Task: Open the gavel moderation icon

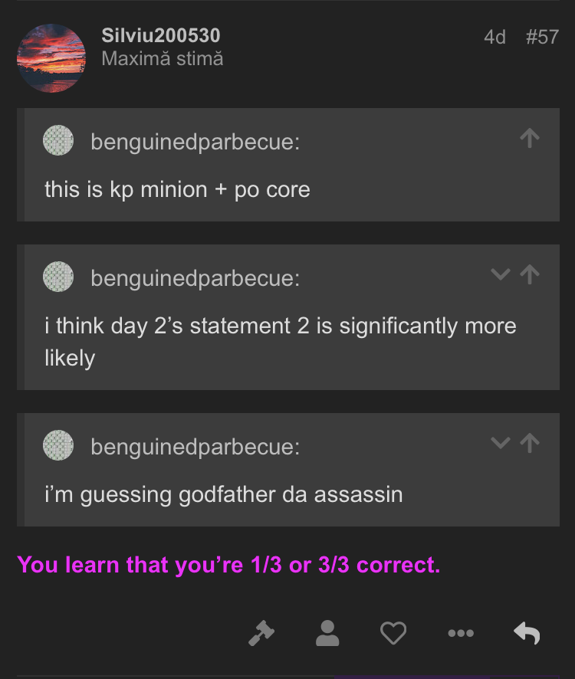Action: tap(261, 633)
